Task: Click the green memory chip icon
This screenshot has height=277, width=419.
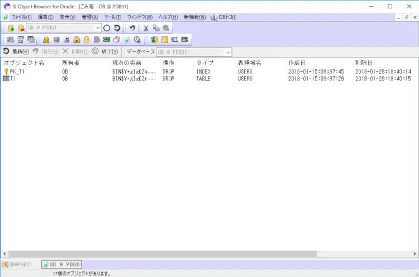Action: click(x=107, y=40)
